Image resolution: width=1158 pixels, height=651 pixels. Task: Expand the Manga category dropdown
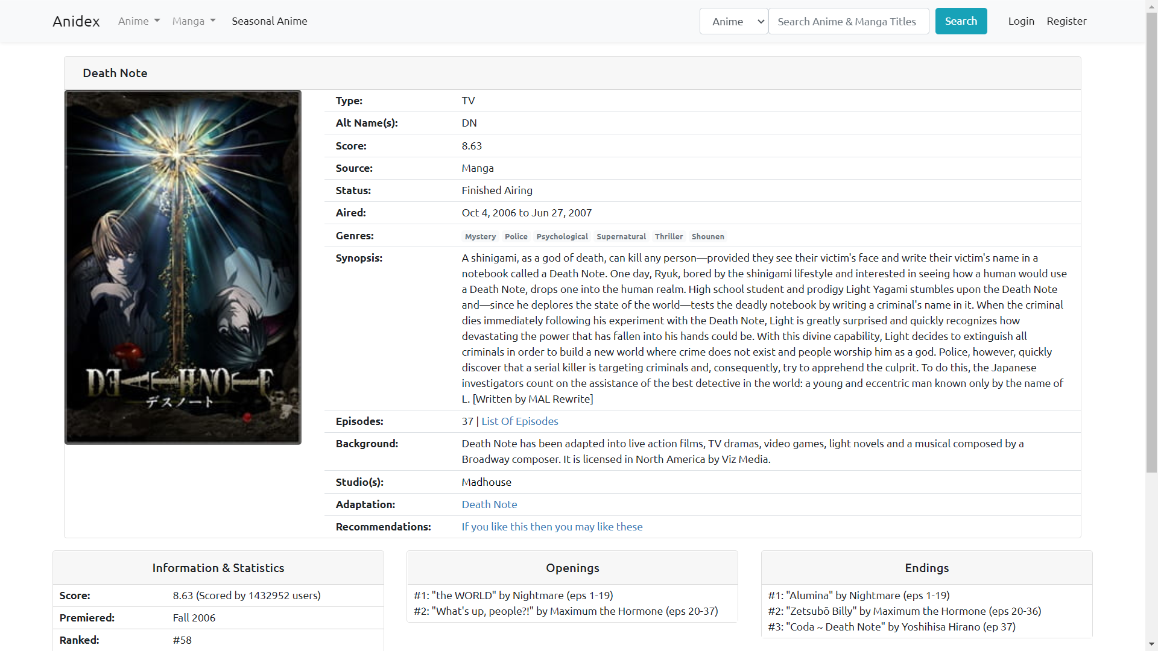193,22
